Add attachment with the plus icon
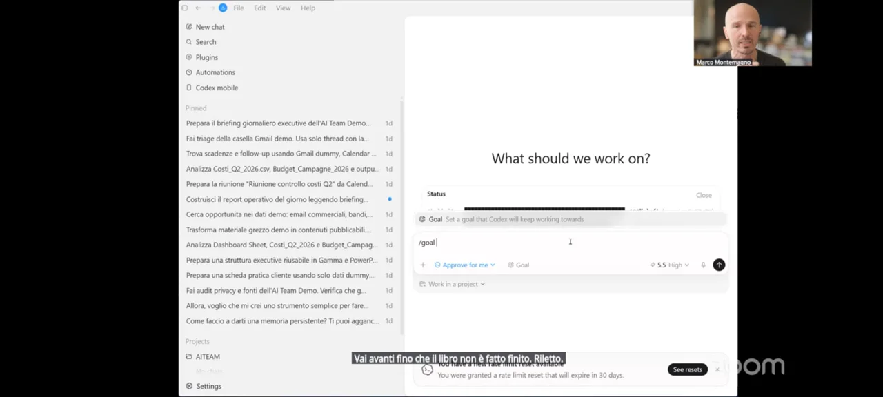883x397 pixels. [x=423, y=265]
